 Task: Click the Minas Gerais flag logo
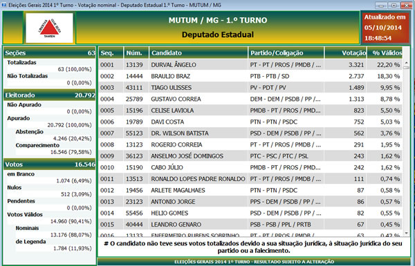click(49, 28)
